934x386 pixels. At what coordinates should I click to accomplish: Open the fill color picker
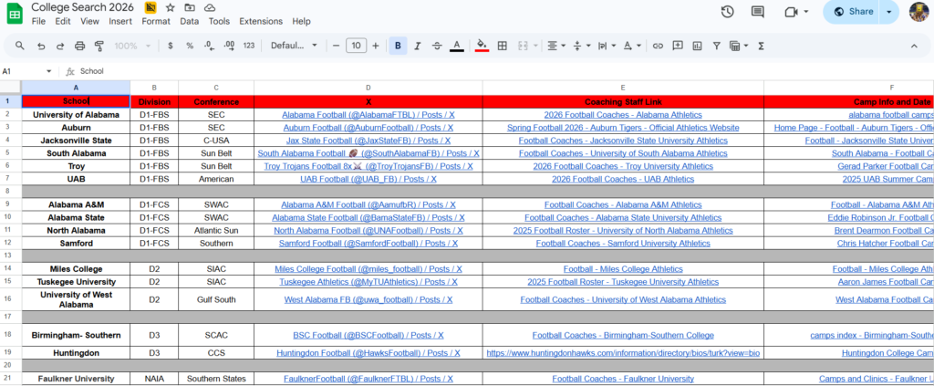(482, 46)
